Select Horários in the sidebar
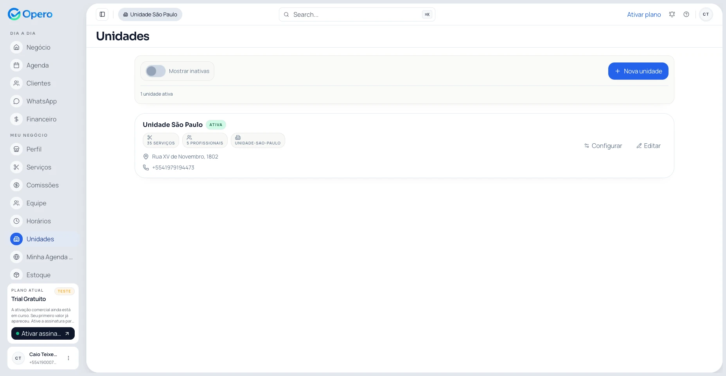The height and width of the screenshot is (376, 726). coord(38,221)
